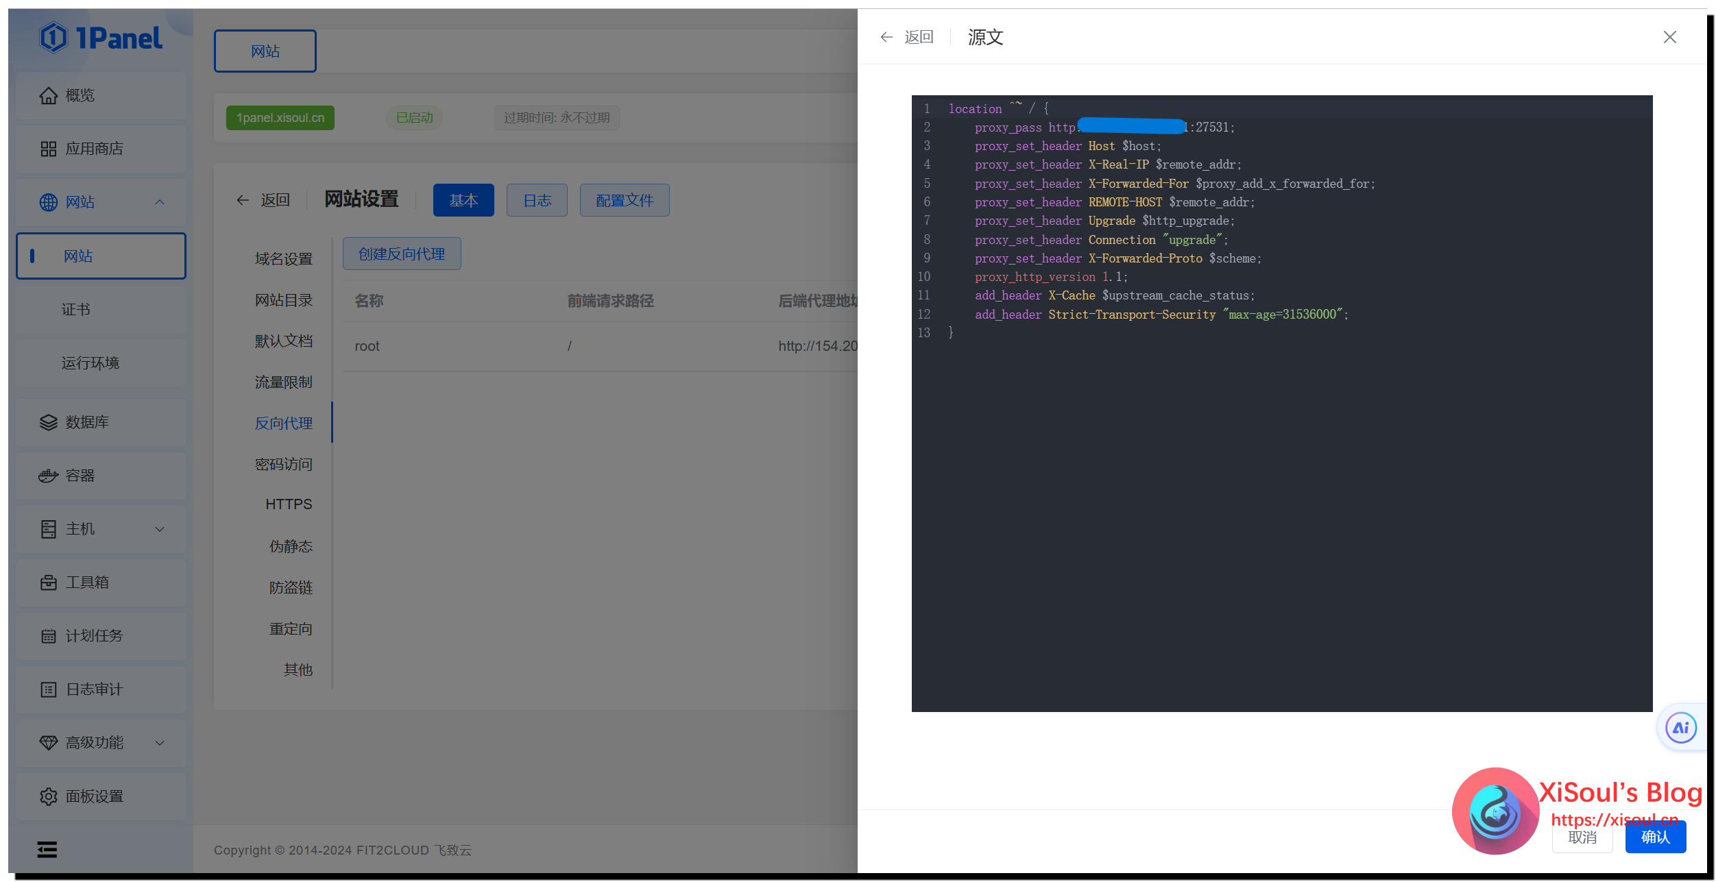Click line number 13 in editor gutter
1716x882 pixels.
click(923, 334)
